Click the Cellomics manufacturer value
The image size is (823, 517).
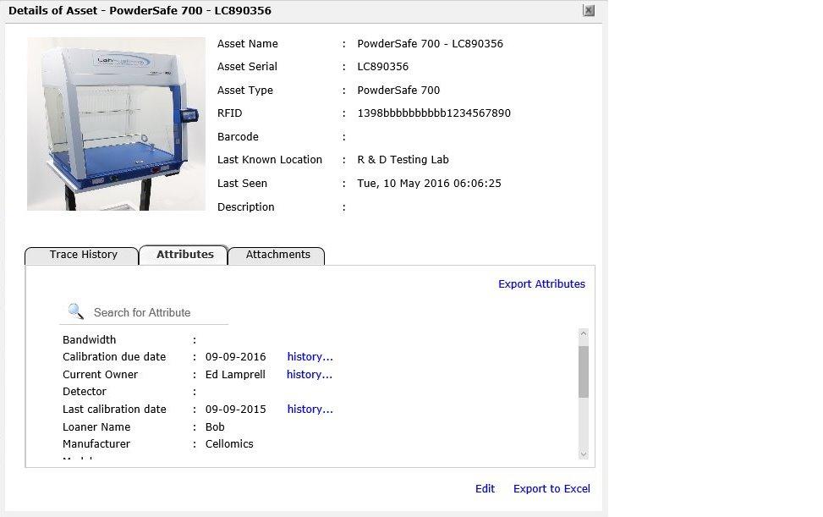(229, 444)
